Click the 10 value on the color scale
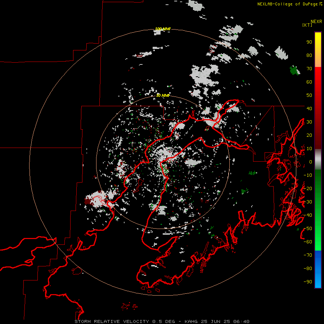 (309, 149)
